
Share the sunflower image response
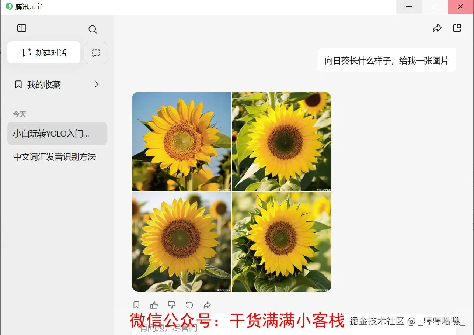207,305
